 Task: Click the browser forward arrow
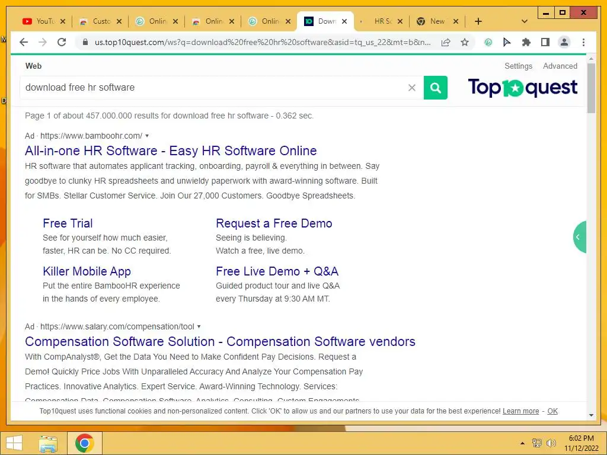click(x=43, y=42)
